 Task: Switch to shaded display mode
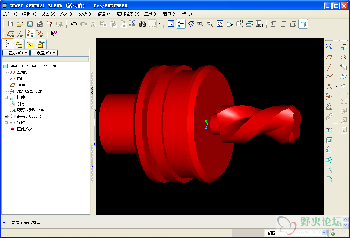tap(303, 24)
